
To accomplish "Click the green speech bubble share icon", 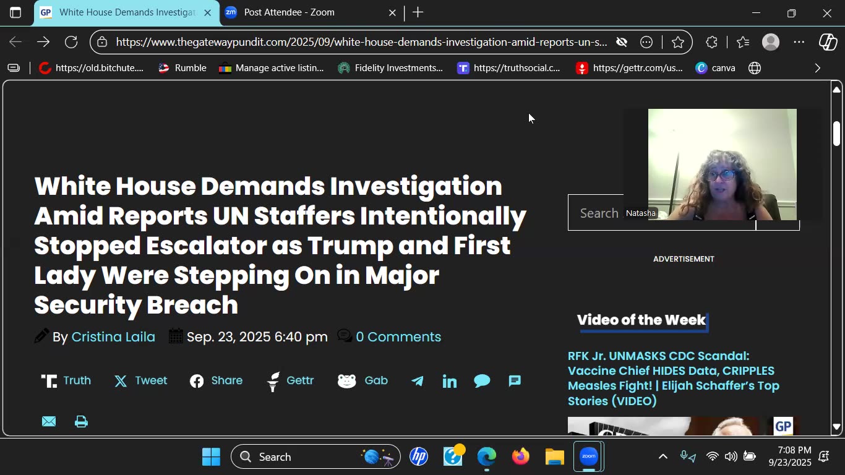I will click(x=482, y=381).
